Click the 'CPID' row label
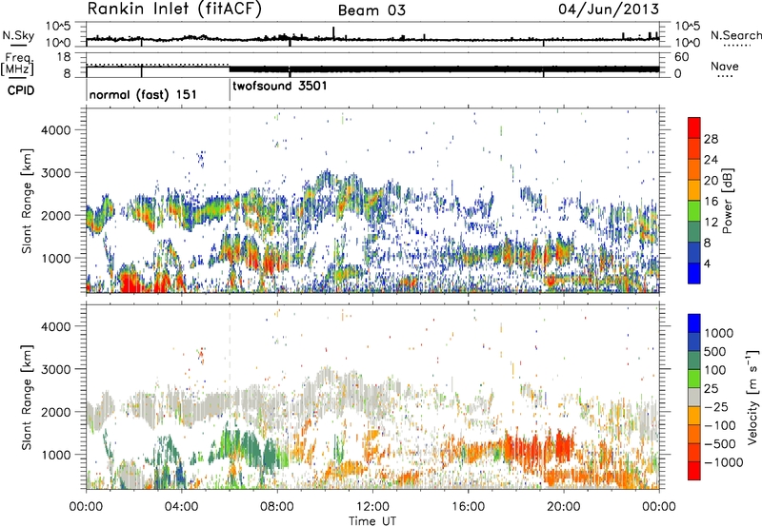 pyautogui.click(x=21, y=90)
